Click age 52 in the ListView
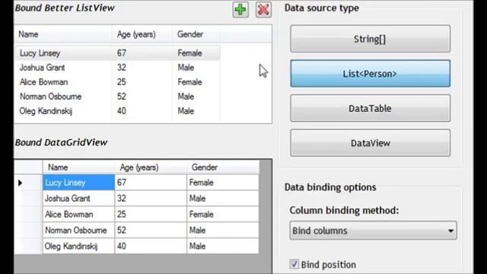Viewport: 487px width, 274px height. click(x=122, y=97)
